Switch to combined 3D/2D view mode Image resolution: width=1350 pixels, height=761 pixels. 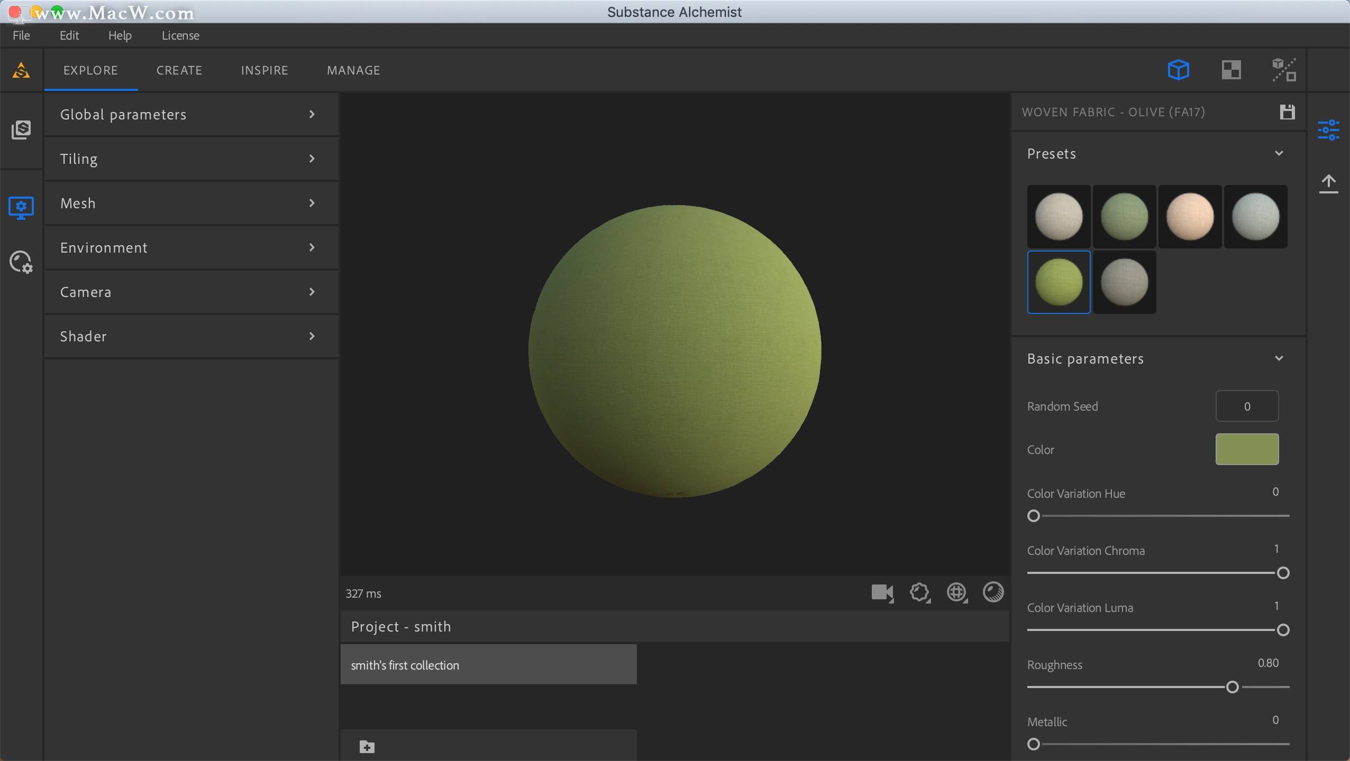(1284, 70)
